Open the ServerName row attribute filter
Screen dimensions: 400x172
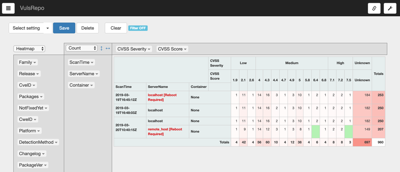click(x=83, y=74)
